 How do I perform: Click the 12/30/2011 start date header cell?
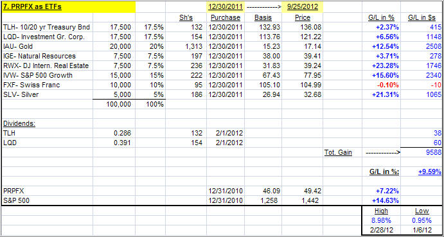coord(226,7)
